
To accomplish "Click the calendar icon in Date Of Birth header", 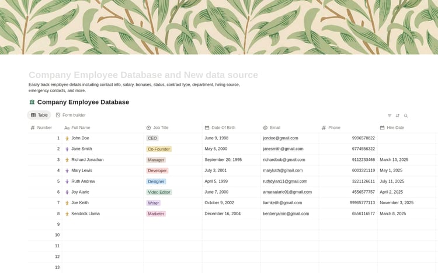I will [x=207, y=128].
